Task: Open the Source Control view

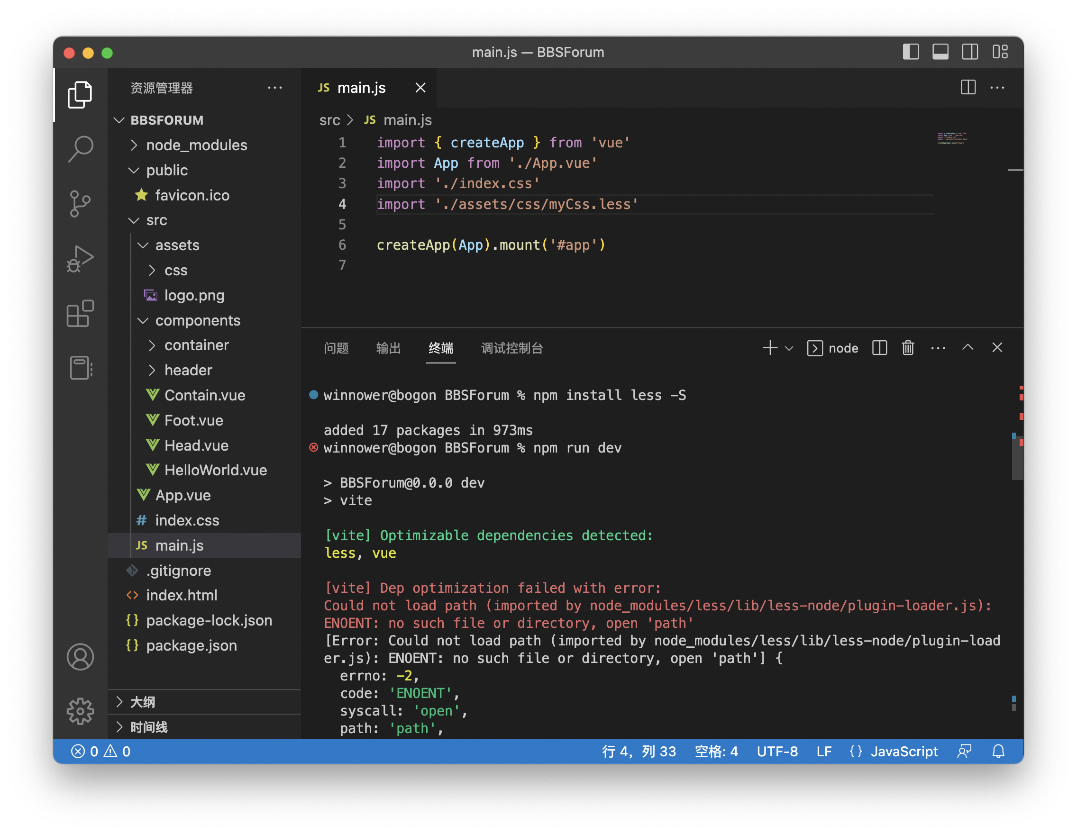Action: tap(80, 204)
